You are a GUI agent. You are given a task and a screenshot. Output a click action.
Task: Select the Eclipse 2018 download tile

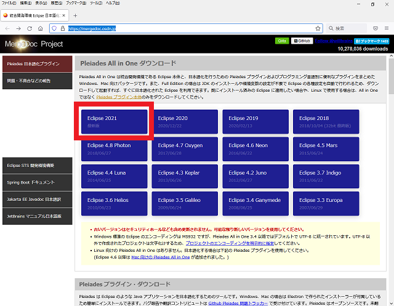point(326,121)
